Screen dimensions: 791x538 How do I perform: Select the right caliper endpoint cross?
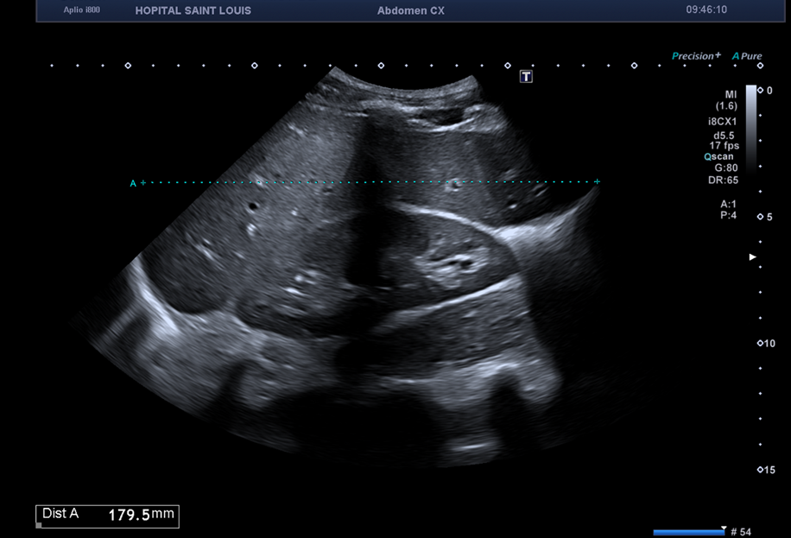click(597, 181)
